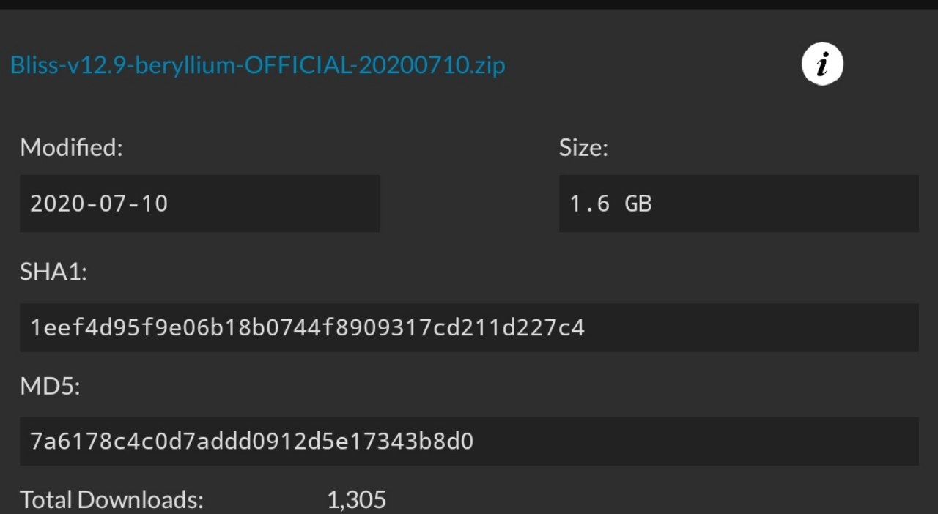Select the Modified date value 2020-07-10

(99, 204)
